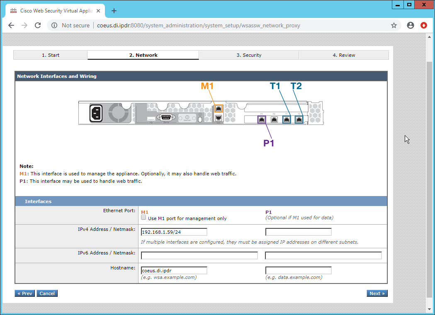Click the '(Optional if M1 used for data)' text
Viewport: 435px width, 315px height.
click(299, 218)
